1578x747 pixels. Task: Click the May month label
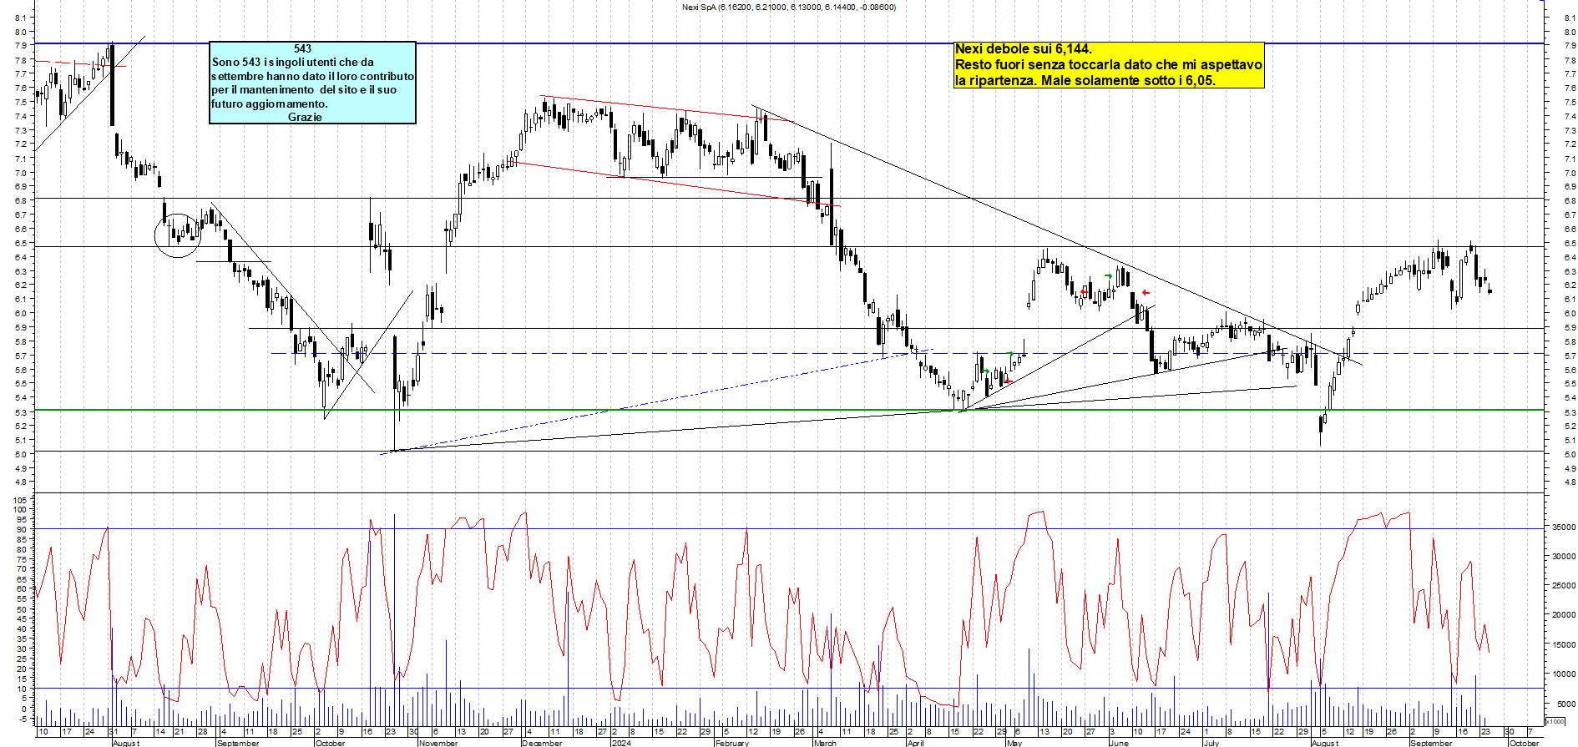point(1014,743)
